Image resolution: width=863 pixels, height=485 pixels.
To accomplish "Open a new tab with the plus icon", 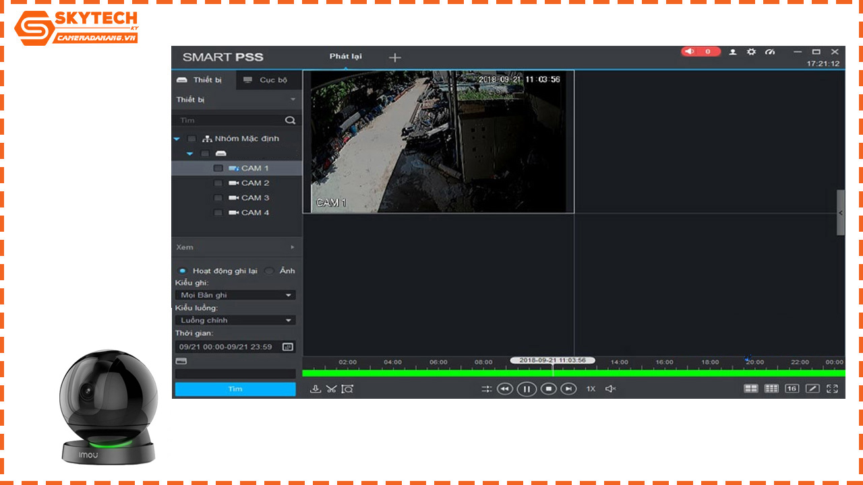I will [x=394, y=57].
